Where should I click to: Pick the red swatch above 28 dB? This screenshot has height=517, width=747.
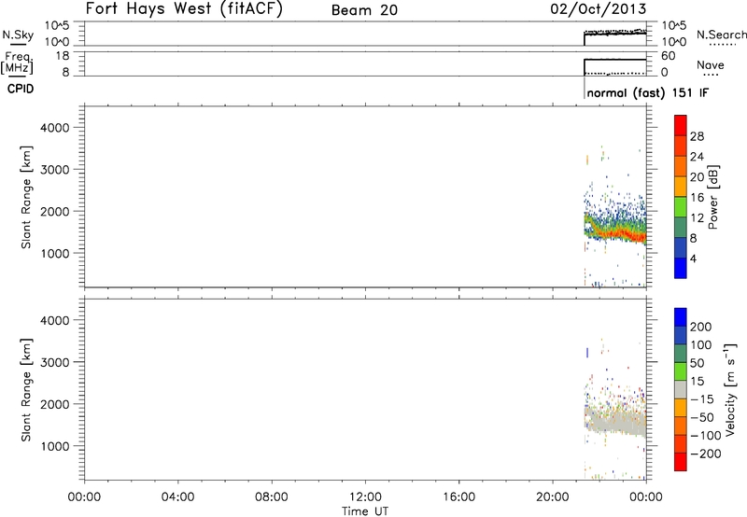click(681, 126)
